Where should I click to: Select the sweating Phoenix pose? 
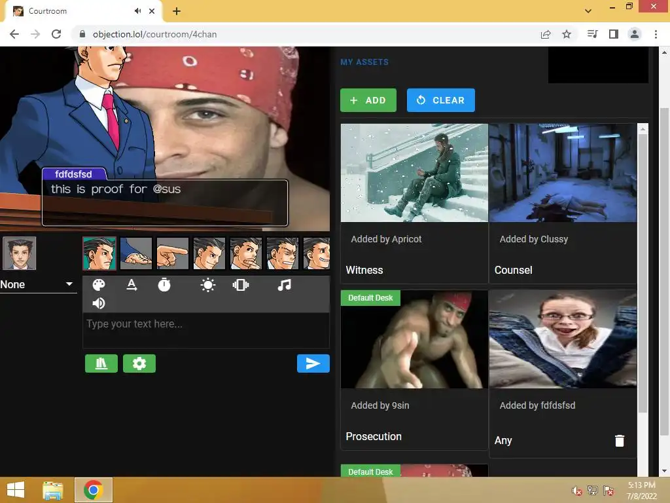(317, 253)
